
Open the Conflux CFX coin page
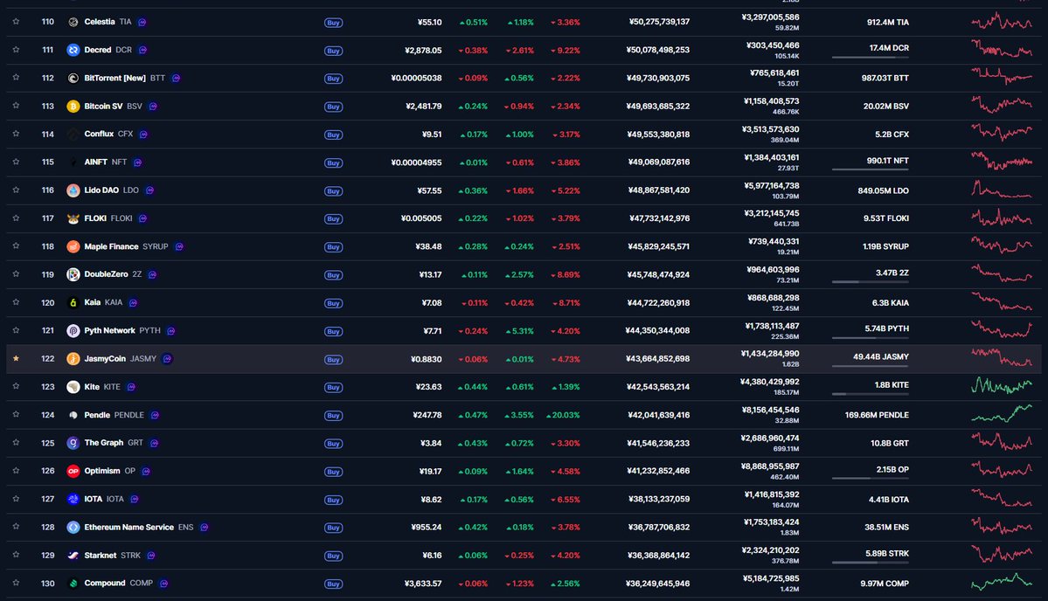click(x=108, y=135)
